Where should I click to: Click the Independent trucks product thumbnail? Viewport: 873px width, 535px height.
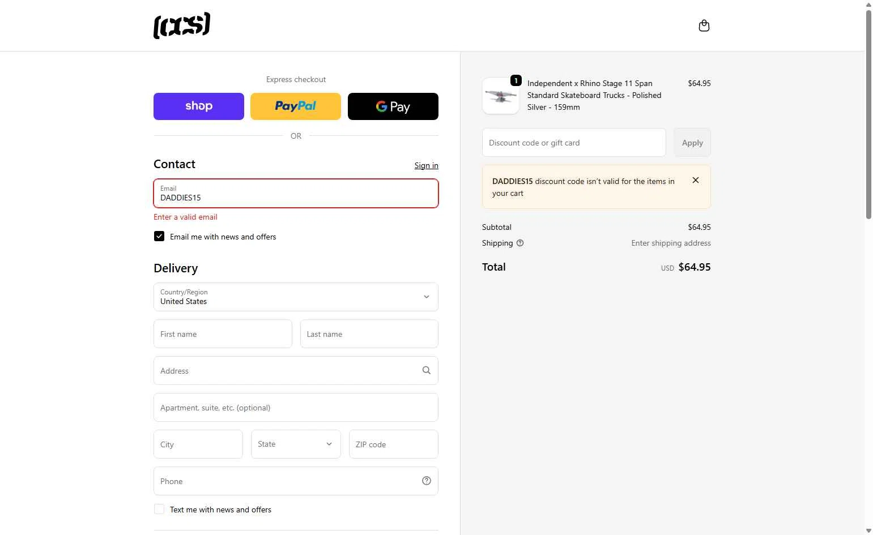501,96
